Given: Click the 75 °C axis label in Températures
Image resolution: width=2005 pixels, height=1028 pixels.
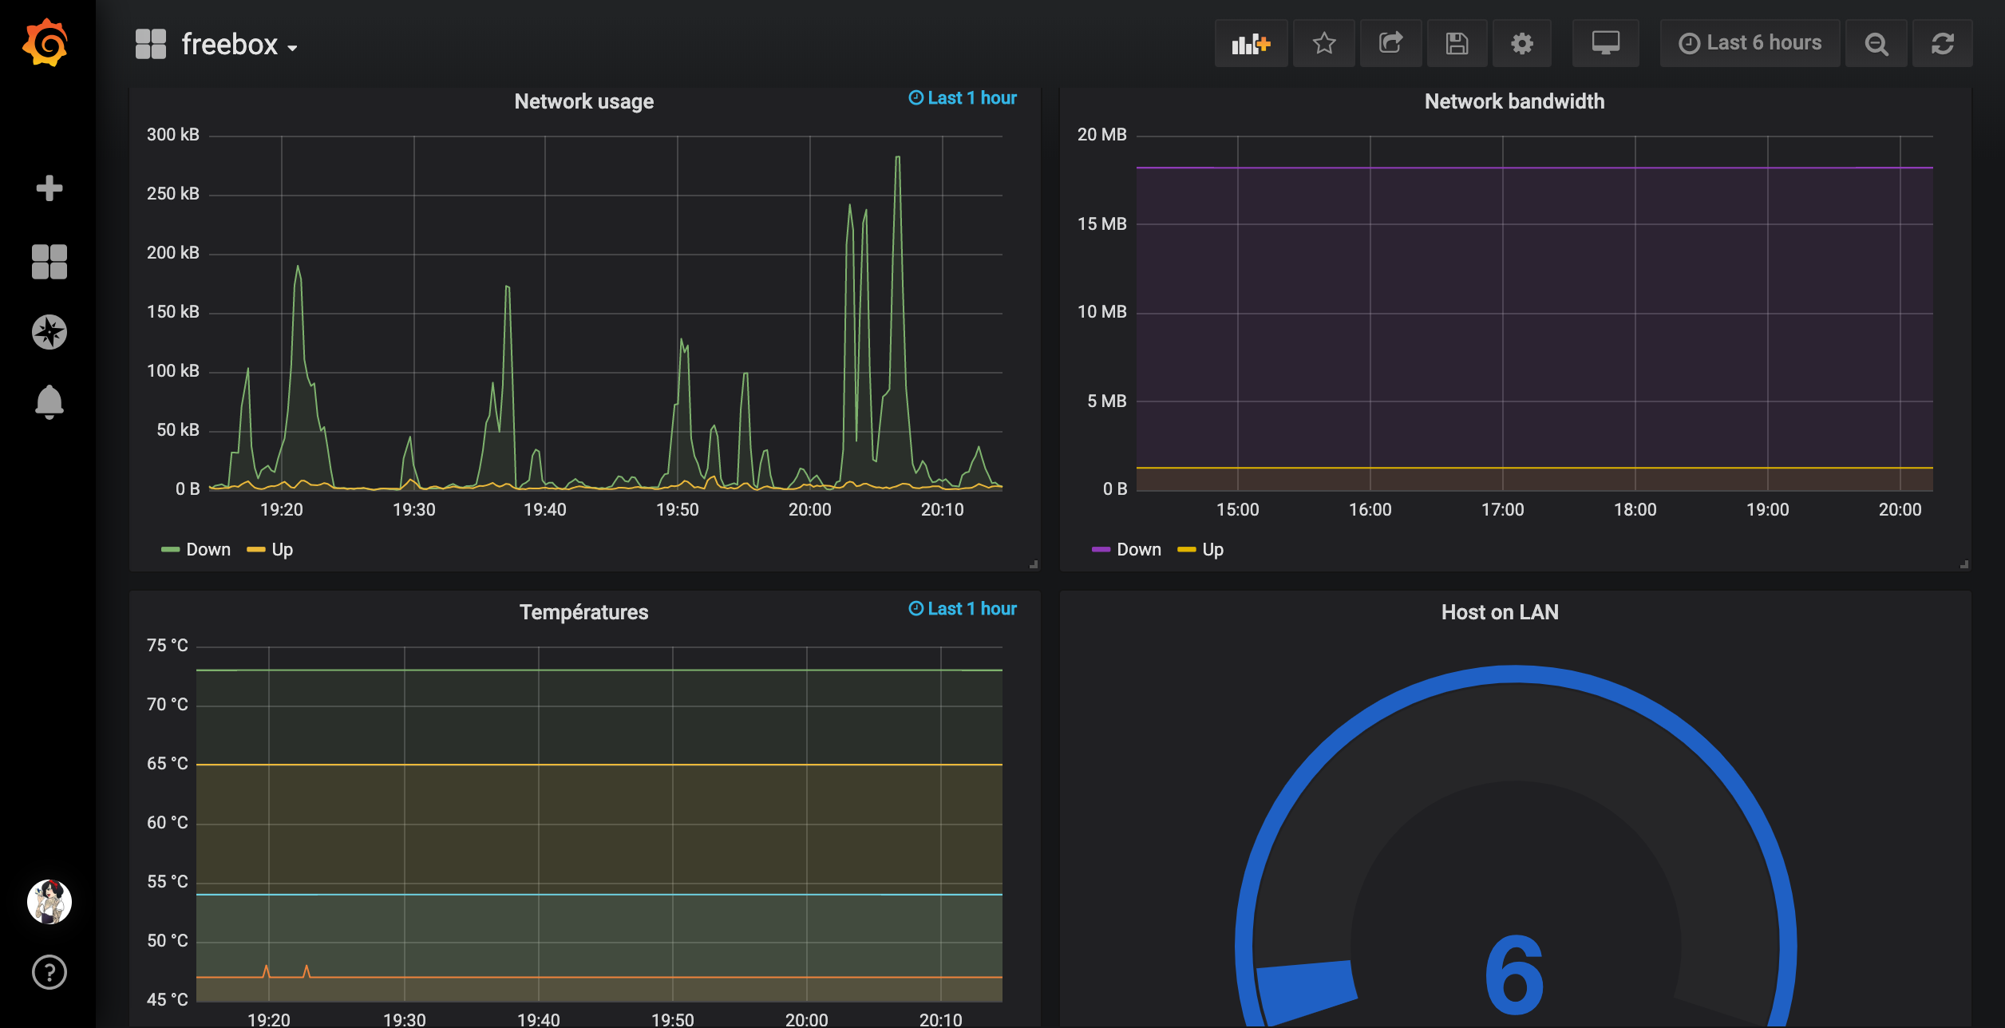Looking at the screenshot, I should click(168, 646).
